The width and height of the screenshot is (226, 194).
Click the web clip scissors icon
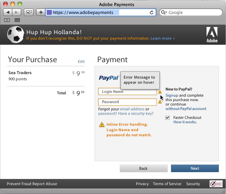coord(29,12)
